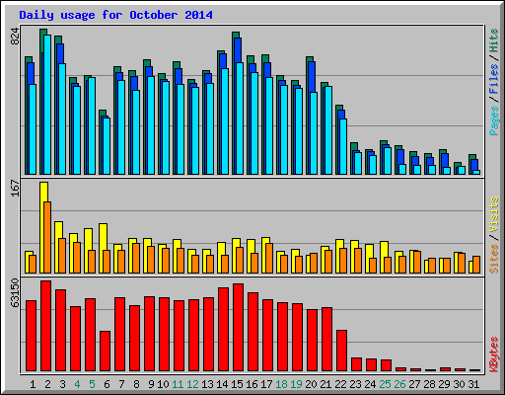
Task: Click the cyan pages bar for day 6
Action: (107, 146)
